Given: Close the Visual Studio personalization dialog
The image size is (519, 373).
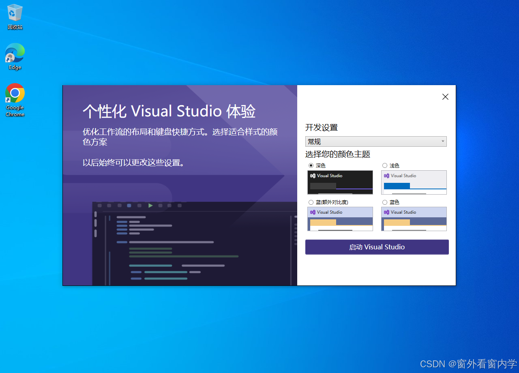Looking at the screenshot, I should (x=445, y=97).
